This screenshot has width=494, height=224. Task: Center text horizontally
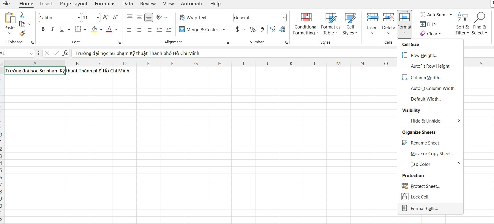tap(139, 29)
